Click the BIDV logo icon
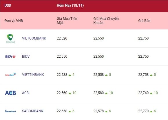 (10, 57)
